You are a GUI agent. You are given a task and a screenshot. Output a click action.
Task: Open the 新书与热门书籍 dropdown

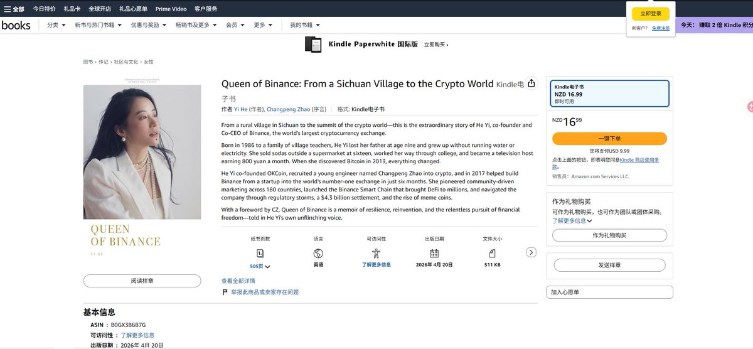[98, 25]
